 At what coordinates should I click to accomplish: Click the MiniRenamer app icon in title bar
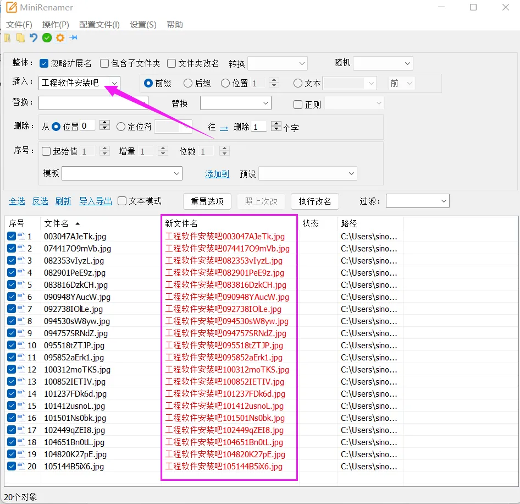12,7
